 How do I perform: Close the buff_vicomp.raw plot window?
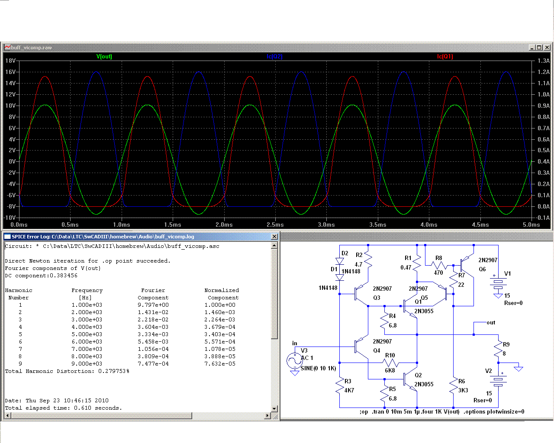pos(547,47)
